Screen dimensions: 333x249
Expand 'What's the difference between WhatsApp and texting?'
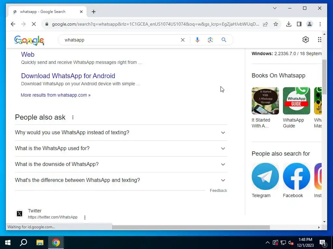click(x=121, y=180)
